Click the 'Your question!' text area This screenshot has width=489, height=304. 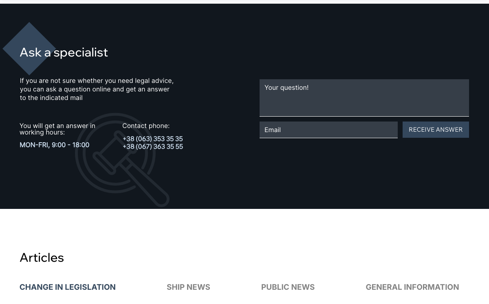(364, 98)
